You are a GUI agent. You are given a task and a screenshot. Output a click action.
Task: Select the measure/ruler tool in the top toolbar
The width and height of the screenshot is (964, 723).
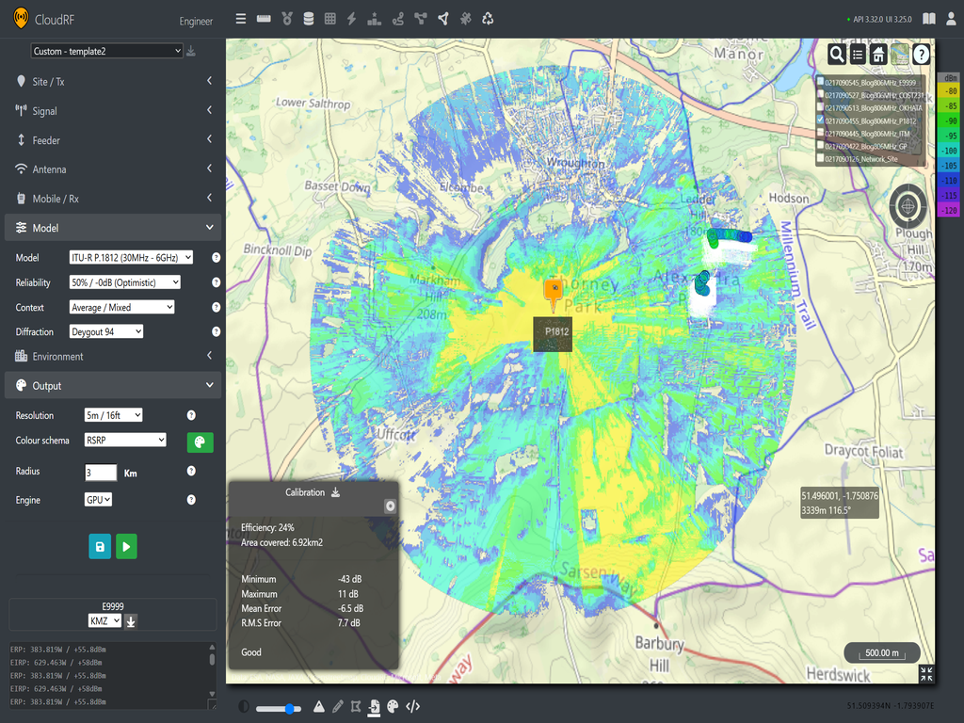tap(263, 18)
